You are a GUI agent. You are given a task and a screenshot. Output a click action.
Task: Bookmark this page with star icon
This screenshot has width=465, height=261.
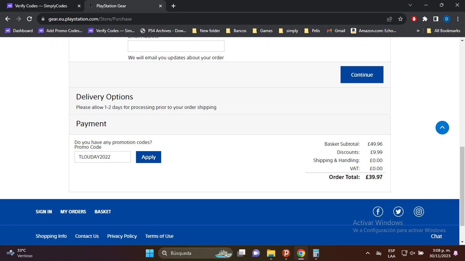[x=401, y=19]
